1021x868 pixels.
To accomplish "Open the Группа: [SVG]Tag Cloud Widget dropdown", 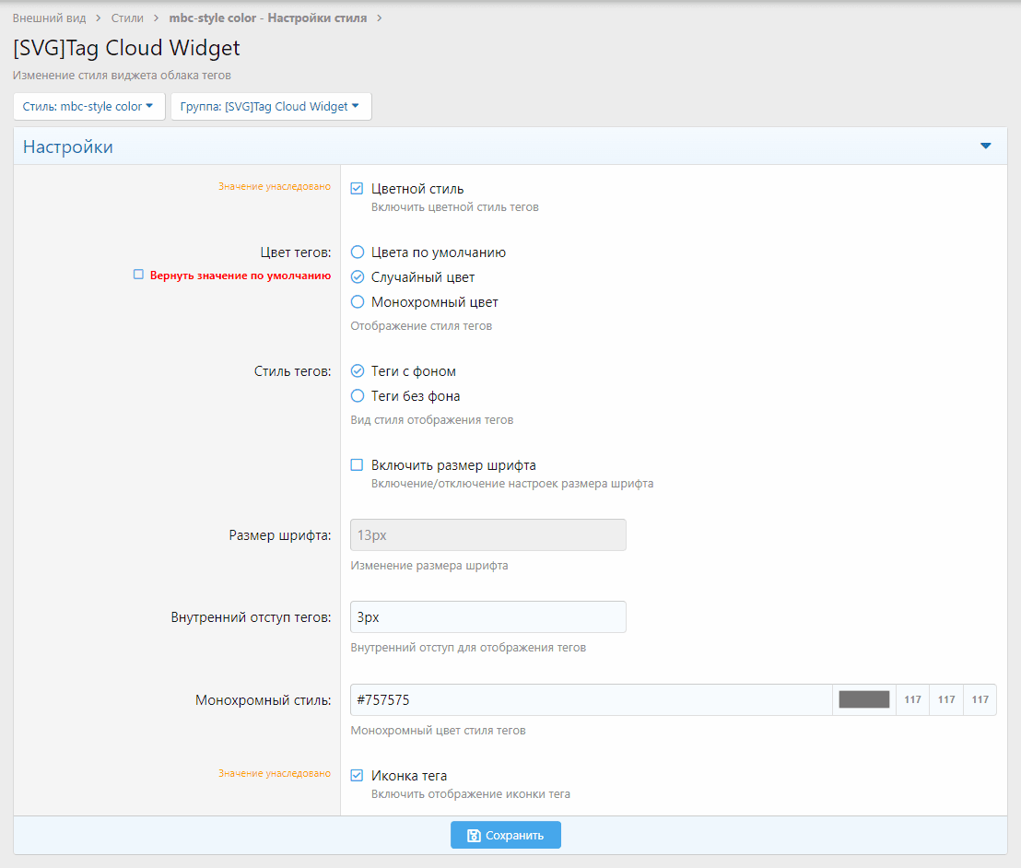I will click(271, 107).
